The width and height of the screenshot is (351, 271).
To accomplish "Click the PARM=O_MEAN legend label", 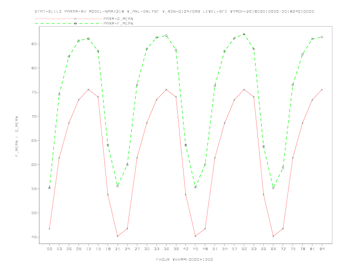I will [118, 19].
